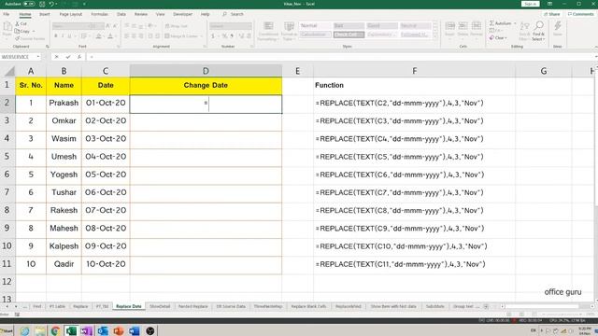Viewport: 598px width, 336px height.
Task: Click the Copy button
Action: (22, 31)
